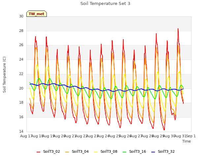
Task: Toggle the SoilT3_32 legend entry
Action: (163, 151)
